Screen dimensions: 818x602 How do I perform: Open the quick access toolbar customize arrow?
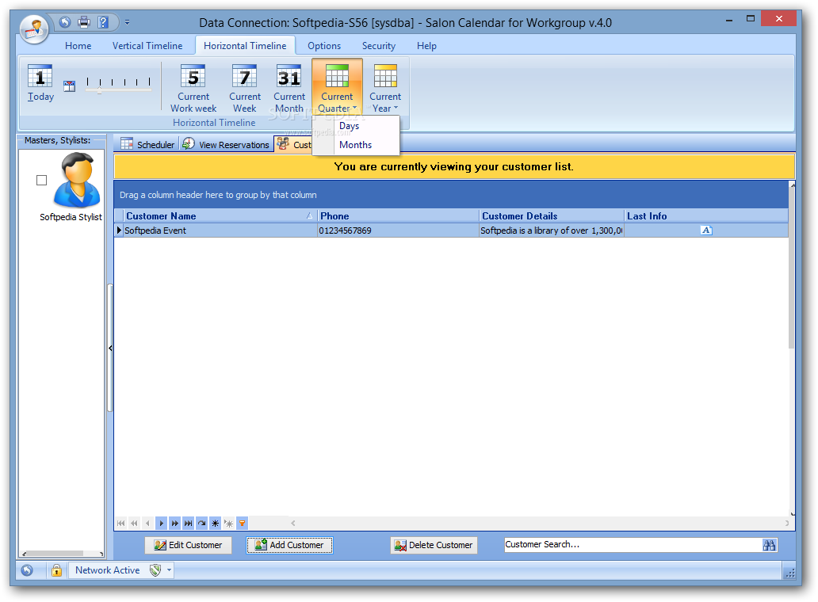(127, 22)
